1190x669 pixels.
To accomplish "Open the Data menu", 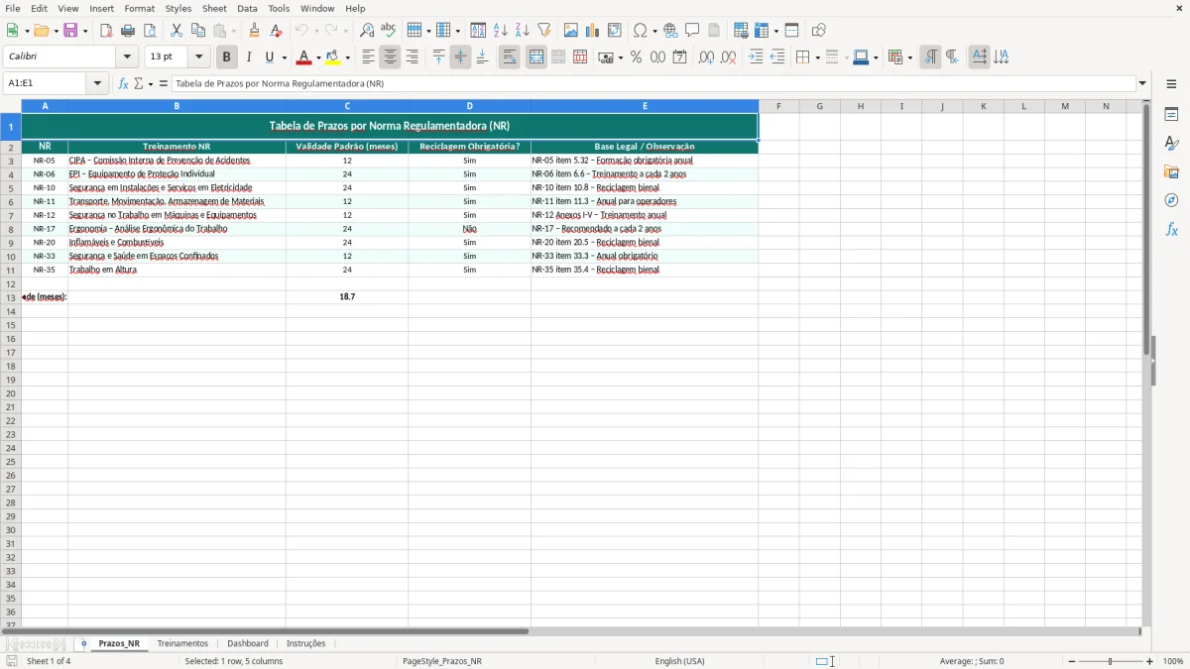I will click(247, 8).
